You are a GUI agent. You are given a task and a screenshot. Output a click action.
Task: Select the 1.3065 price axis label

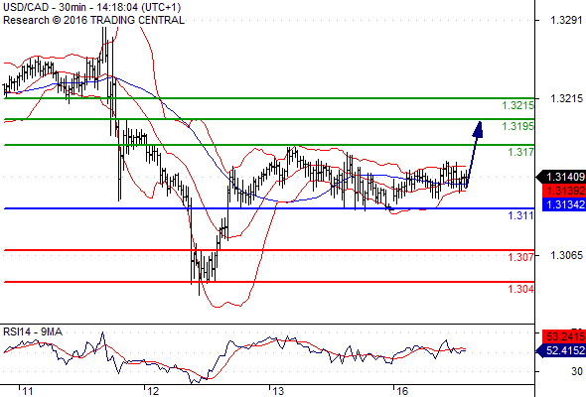coord(565,255)
